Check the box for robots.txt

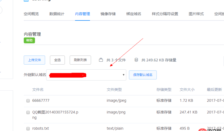(x=28, y=128)
